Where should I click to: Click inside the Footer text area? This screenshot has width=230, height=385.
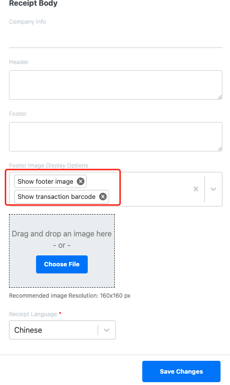click(x=116, y=137)
